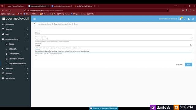
Task: Expand the Sistema menu chevron
Action: (27, 29)
